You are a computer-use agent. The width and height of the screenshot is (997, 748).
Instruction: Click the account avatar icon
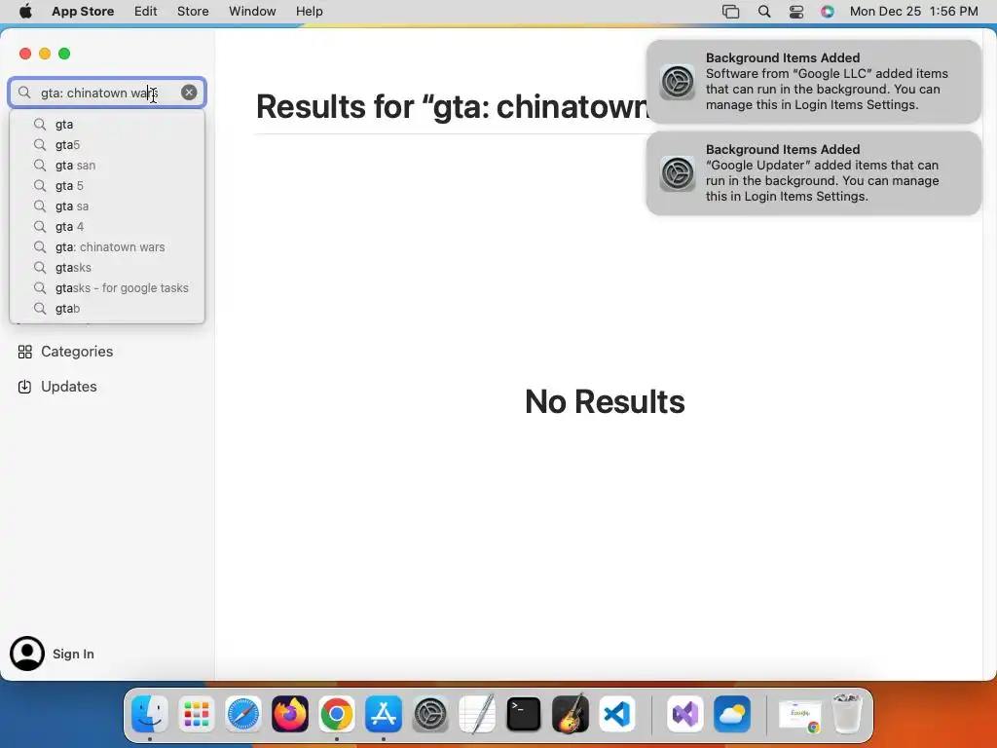pos(27,654)
